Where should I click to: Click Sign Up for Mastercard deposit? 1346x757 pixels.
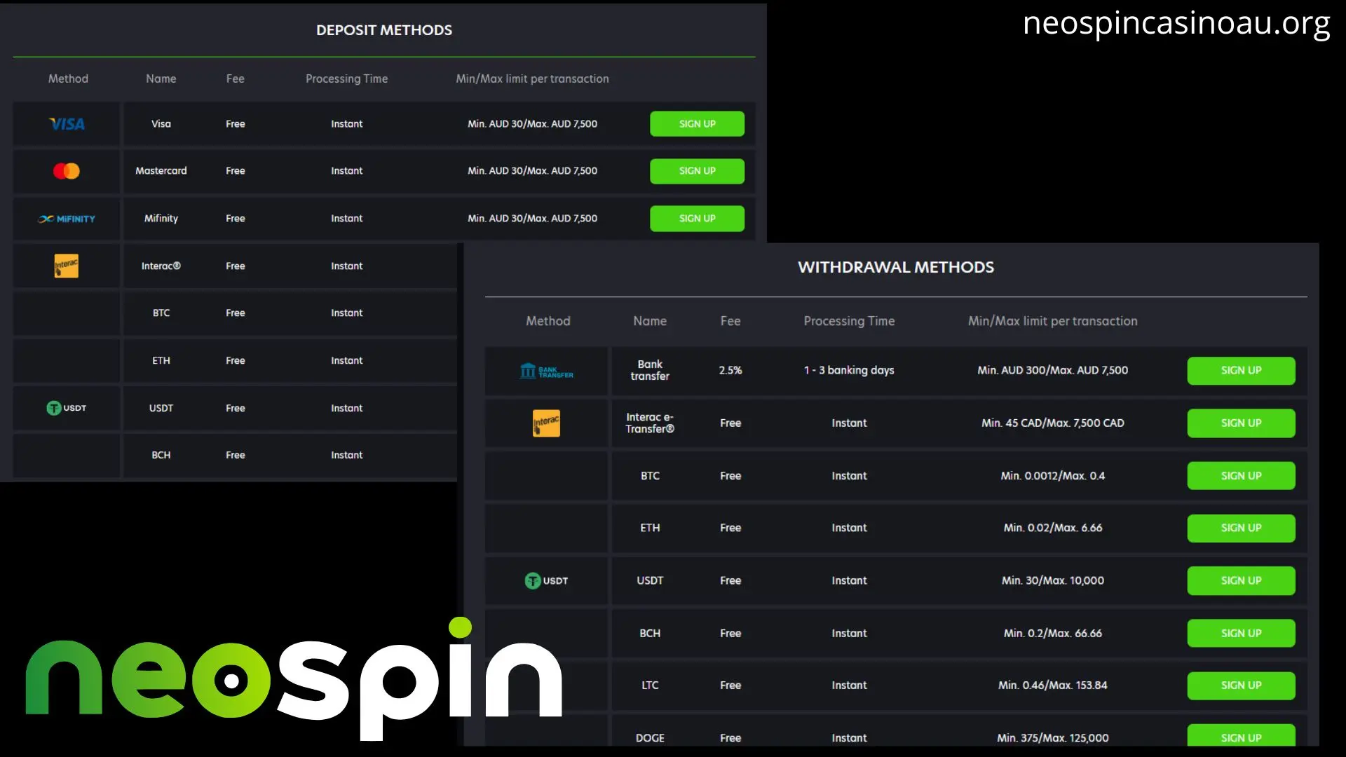(x=697, y=171)
